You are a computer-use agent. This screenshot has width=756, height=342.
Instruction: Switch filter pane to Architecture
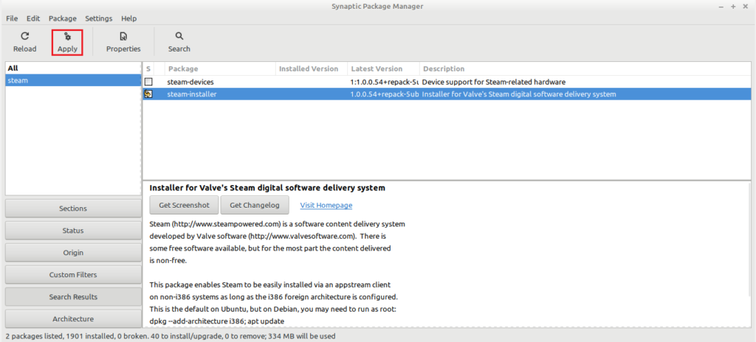73,319
